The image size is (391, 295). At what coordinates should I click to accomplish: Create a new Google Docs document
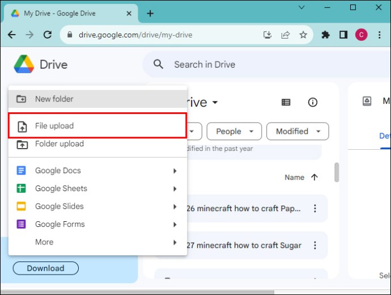(97, 171)
